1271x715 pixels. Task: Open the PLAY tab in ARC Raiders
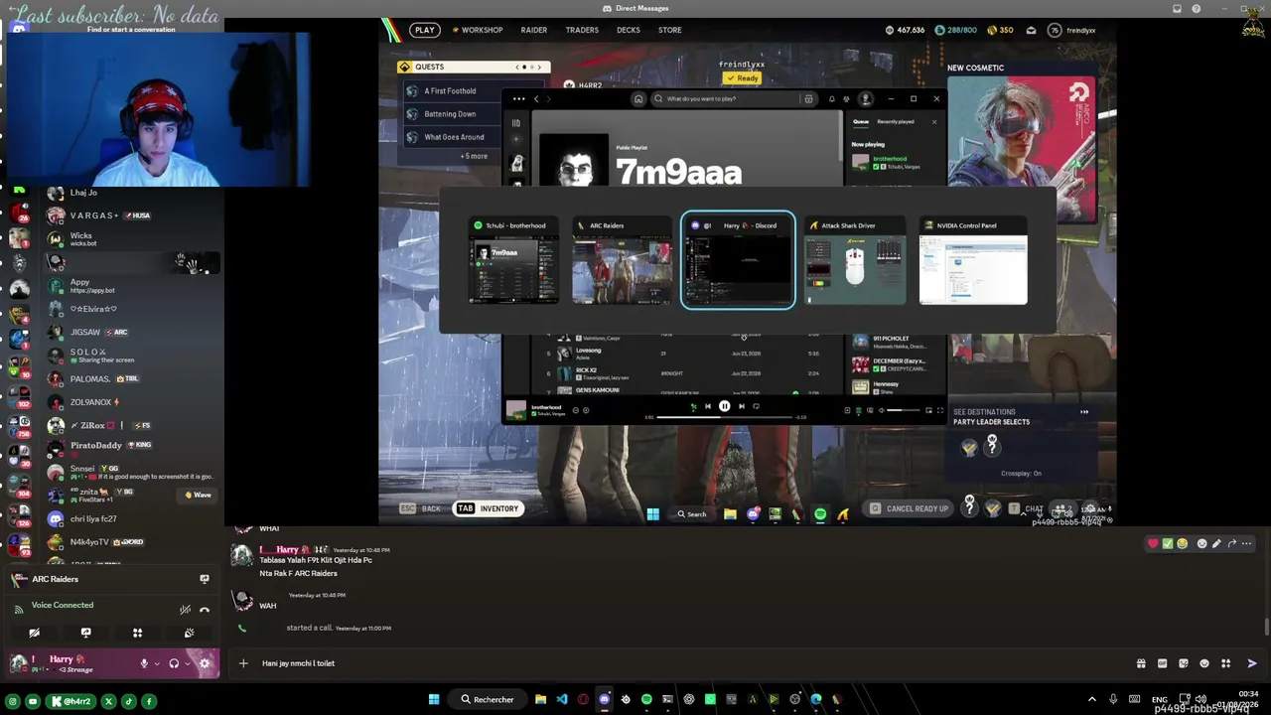424,30
